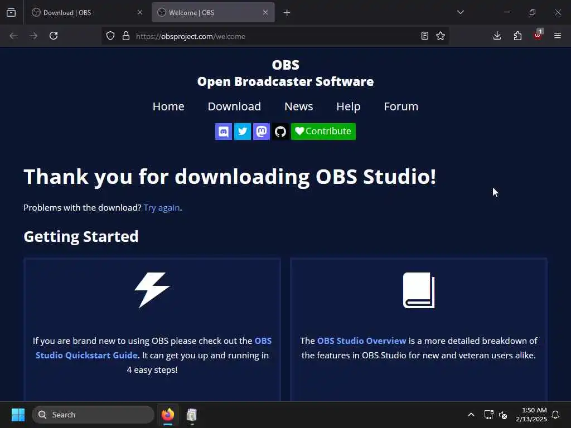Click the OBS site title heading

(x=285, y=65)
